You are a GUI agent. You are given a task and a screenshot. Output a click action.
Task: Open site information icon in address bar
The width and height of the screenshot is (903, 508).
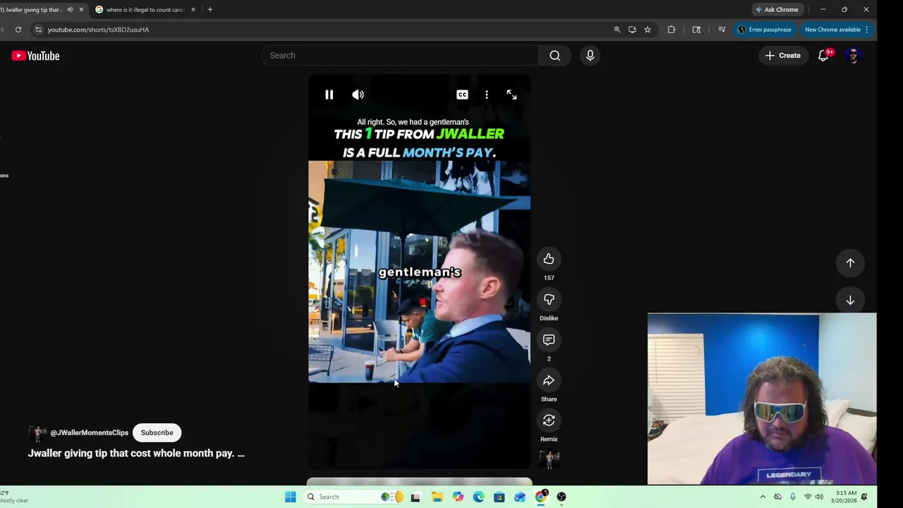tap(39, 30)
